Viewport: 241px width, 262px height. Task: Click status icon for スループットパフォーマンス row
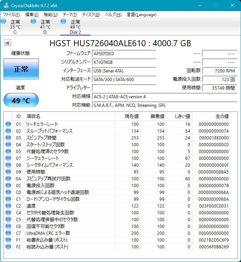pyautogui.click(x=8, y=131)
